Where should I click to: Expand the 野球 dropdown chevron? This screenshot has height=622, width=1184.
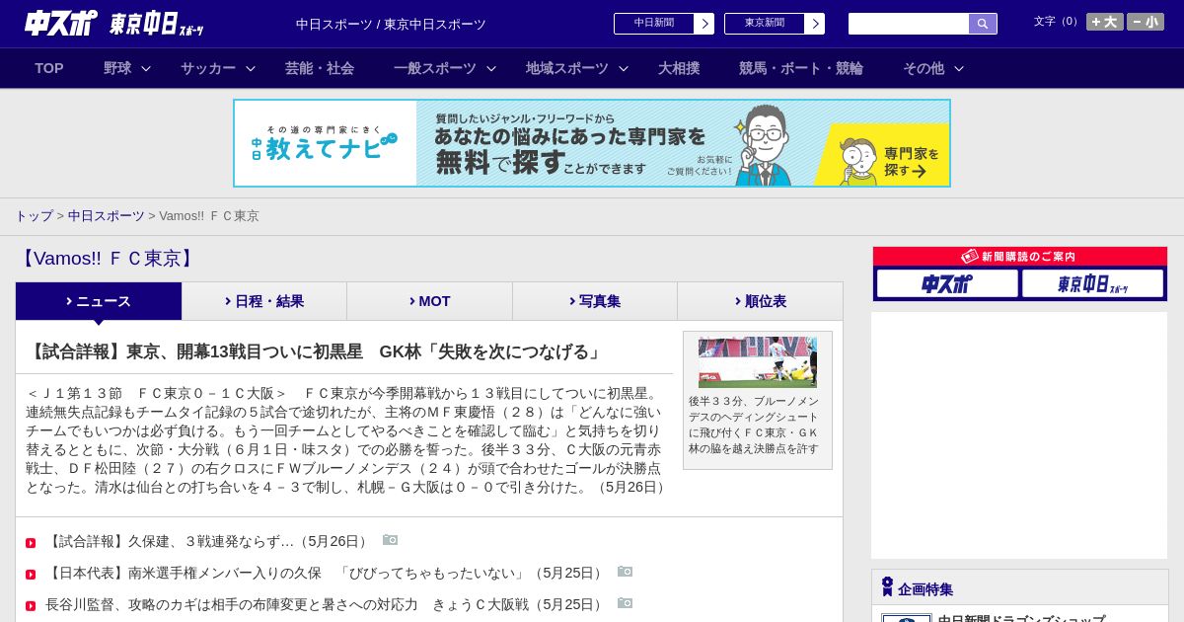pos(146,68)
